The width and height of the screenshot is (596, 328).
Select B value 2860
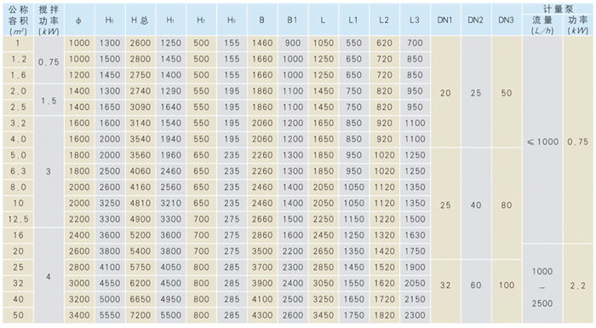click(x=262, y=235)
